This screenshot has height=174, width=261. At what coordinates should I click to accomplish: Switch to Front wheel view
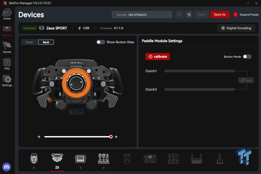coord(29,42)
